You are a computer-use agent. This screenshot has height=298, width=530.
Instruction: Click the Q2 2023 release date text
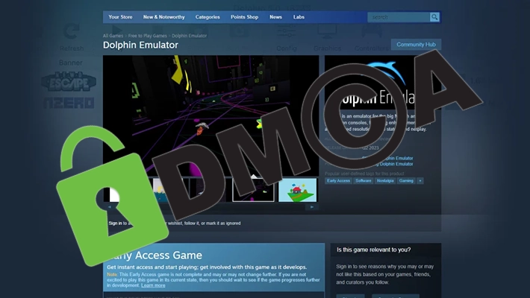click(370, 148)
